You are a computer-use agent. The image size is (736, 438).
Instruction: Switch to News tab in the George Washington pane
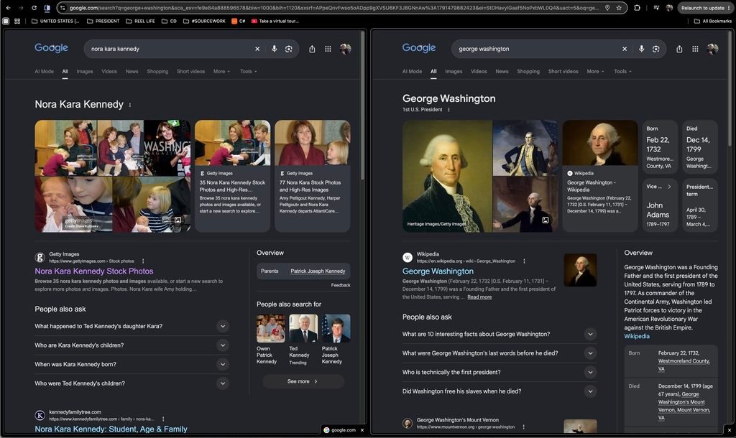502,72
